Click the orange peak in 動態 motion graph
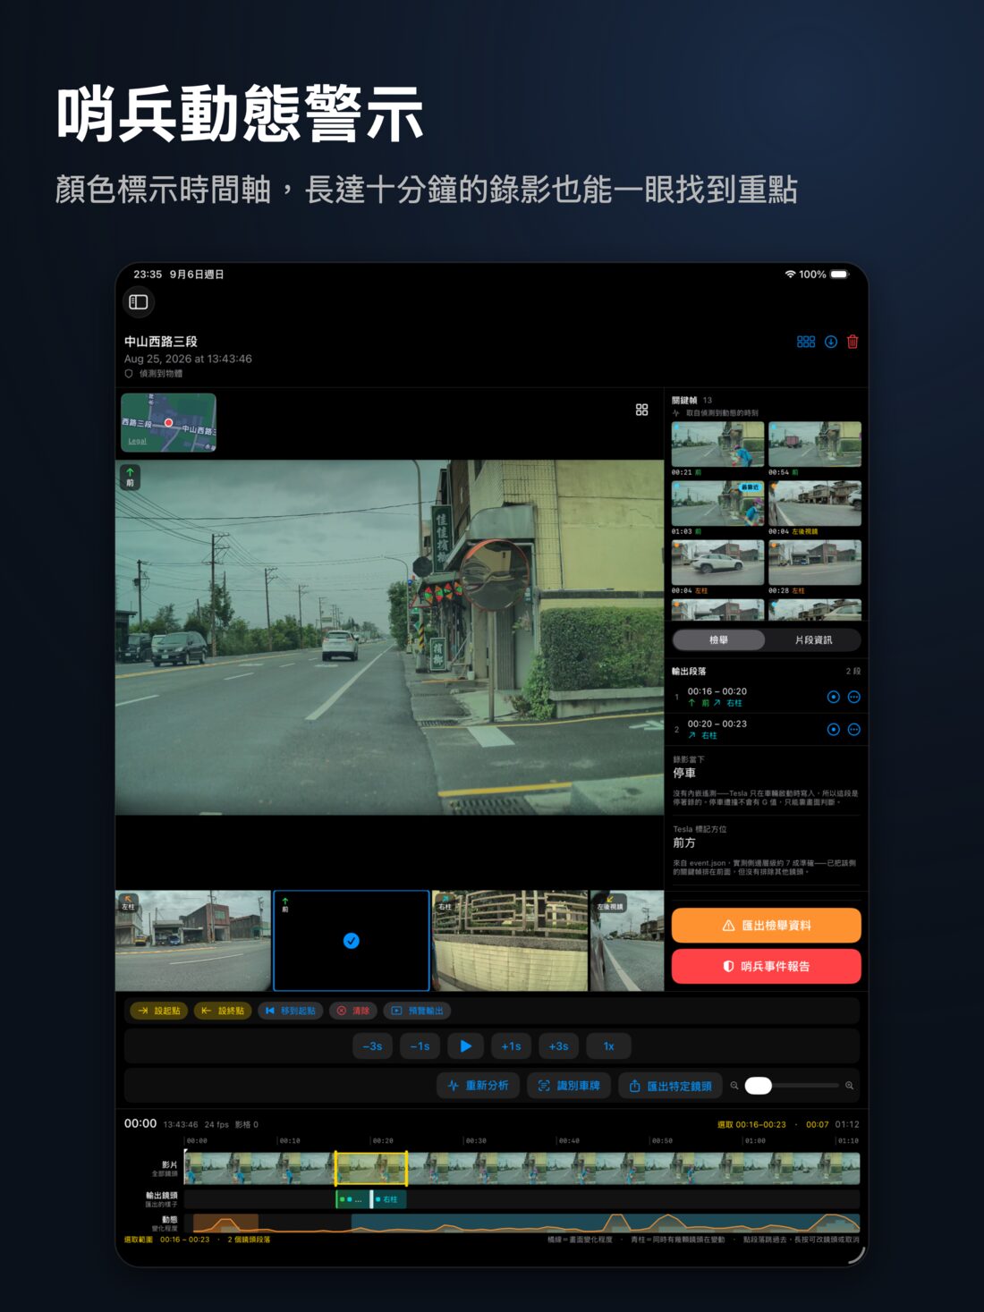The width and height of the screenshot is (984, 1312). [225, 1223]
